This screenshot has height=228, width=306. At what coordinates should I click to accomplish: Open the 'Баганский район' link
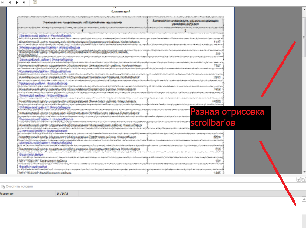click(31, 155)
